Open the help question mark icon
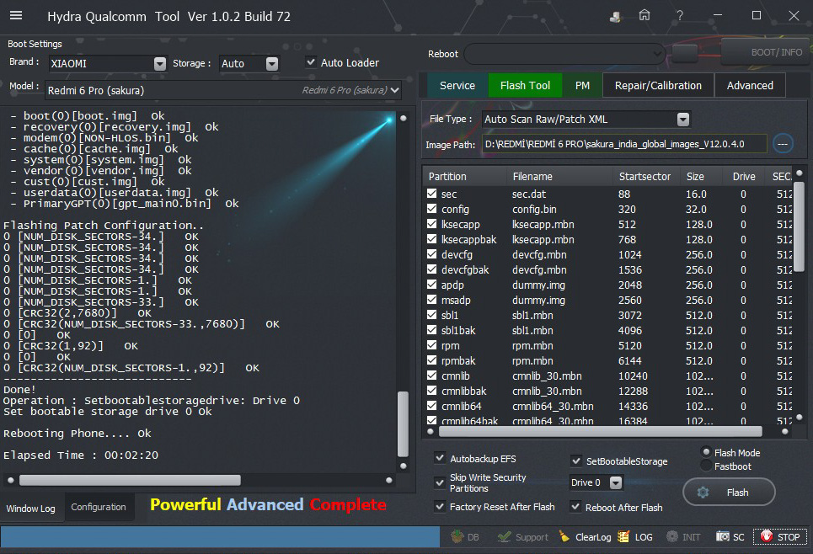Image resolution: width=813 pixels, height=554 pixels. pyautogui.click(x=679, y=15)
